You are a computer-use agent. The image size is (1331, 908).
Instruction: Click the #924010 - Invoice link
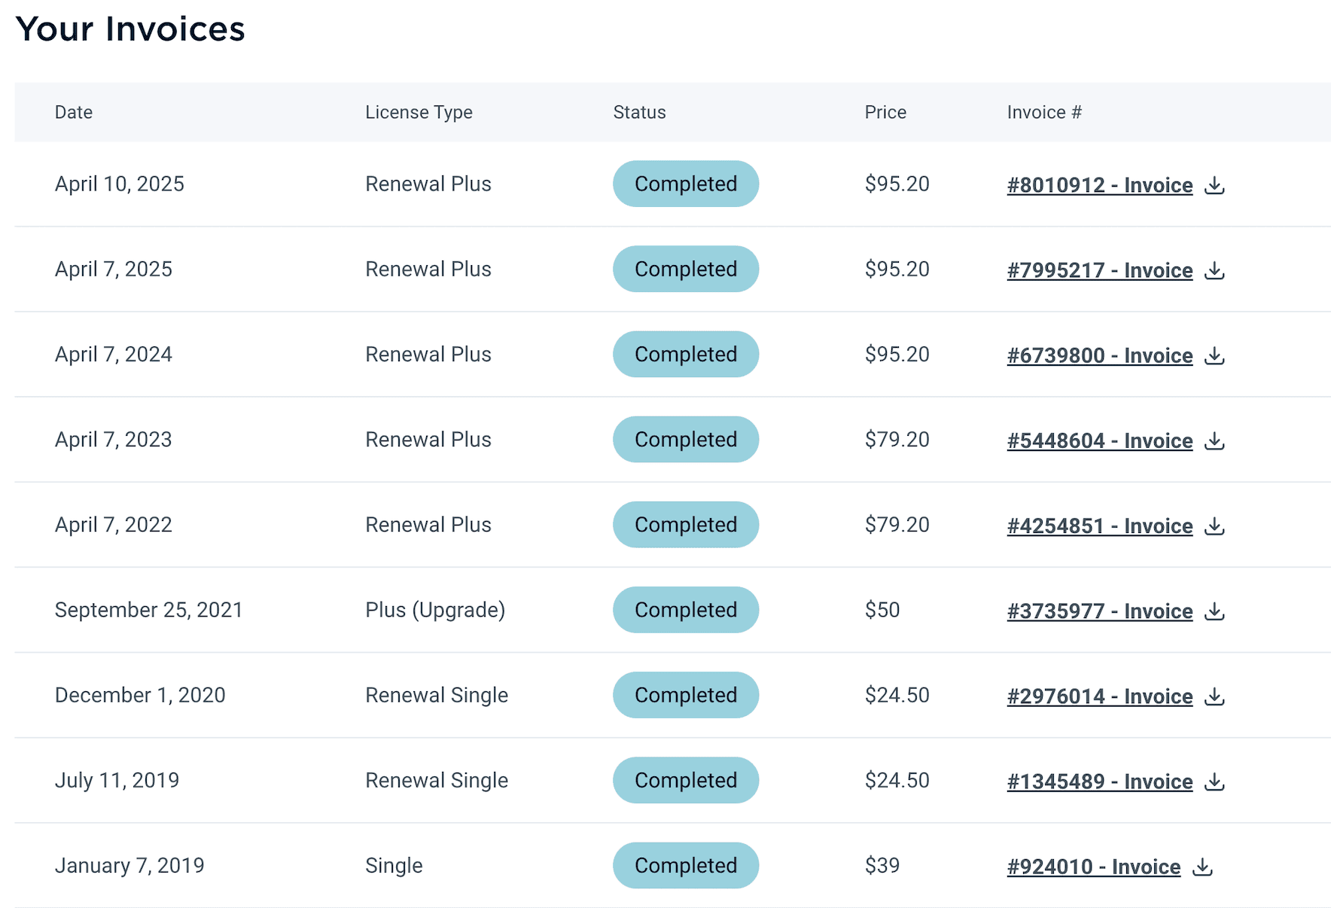[1094, 867]
